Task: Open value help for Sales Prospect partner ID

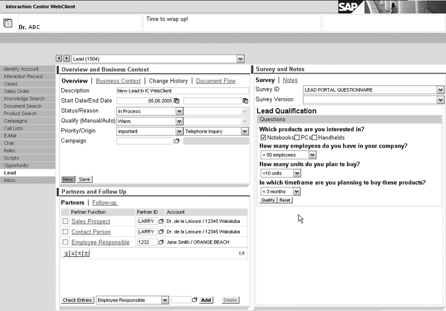Action: click(x=161, y=221)
